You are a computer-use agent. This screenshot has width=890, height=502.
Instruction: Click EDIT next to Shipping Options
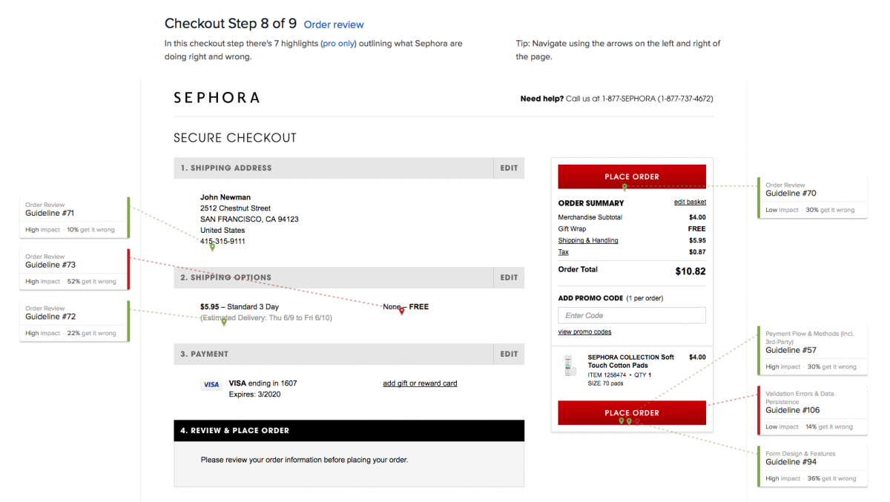509,277
